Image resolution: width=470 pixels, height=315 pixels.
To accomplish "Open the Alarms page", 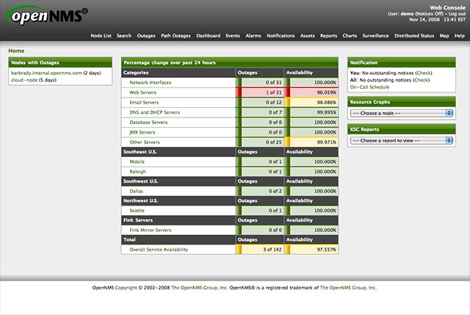I will click(253, 36).
